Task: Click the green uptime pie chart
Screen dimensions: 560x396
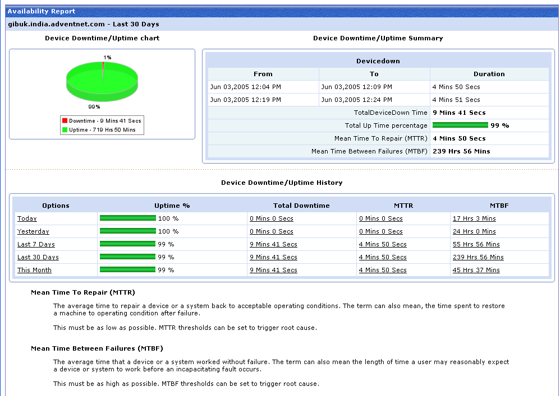Action: pyautogui.click(x=102, y=81)
